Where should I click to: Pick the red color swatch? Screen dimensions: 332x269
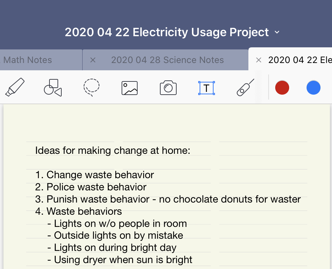click(282, 88)
